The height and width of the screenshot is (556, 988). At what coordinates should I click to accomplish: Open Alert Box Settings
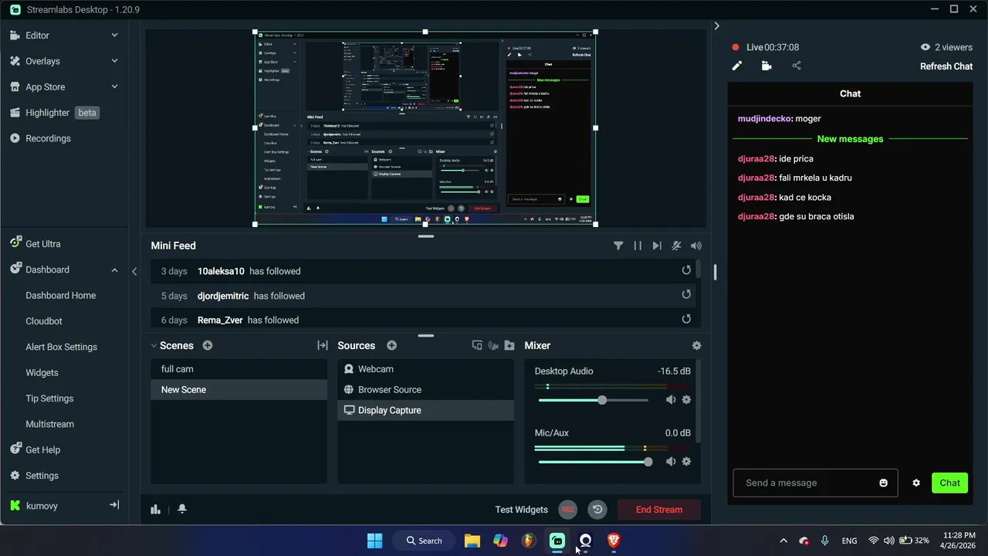(x=61, y=347)
